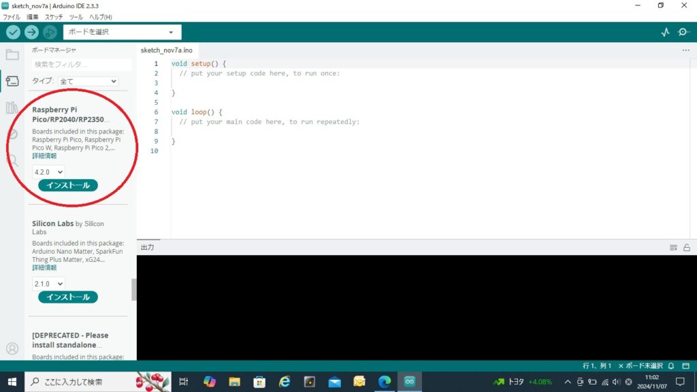The width and height of the screenshot is (697, 392).
Task: Click the Action Center notification icon
Action: pos(680,382)
